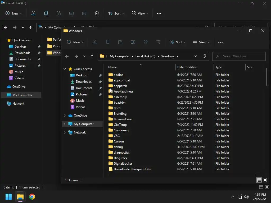Click File Explorer taskbar icon

coord(20,197)
